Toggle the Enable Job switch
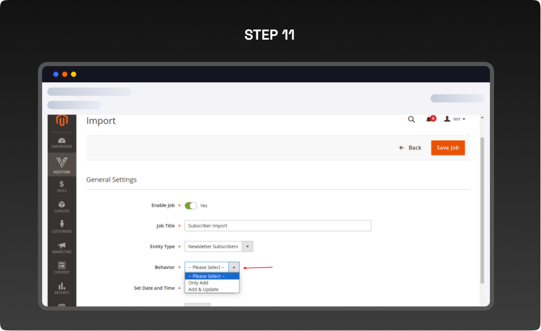The height and width of the screenshot is (331, 541). 191,205
